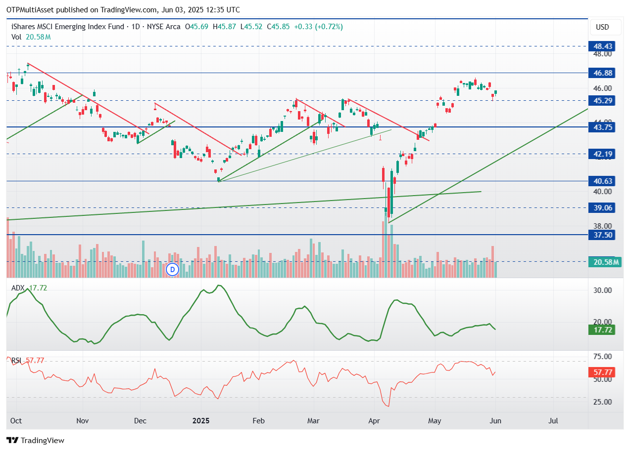Click the 39.06 price label
Screen dimensions: 630x451
coord(601,207)
